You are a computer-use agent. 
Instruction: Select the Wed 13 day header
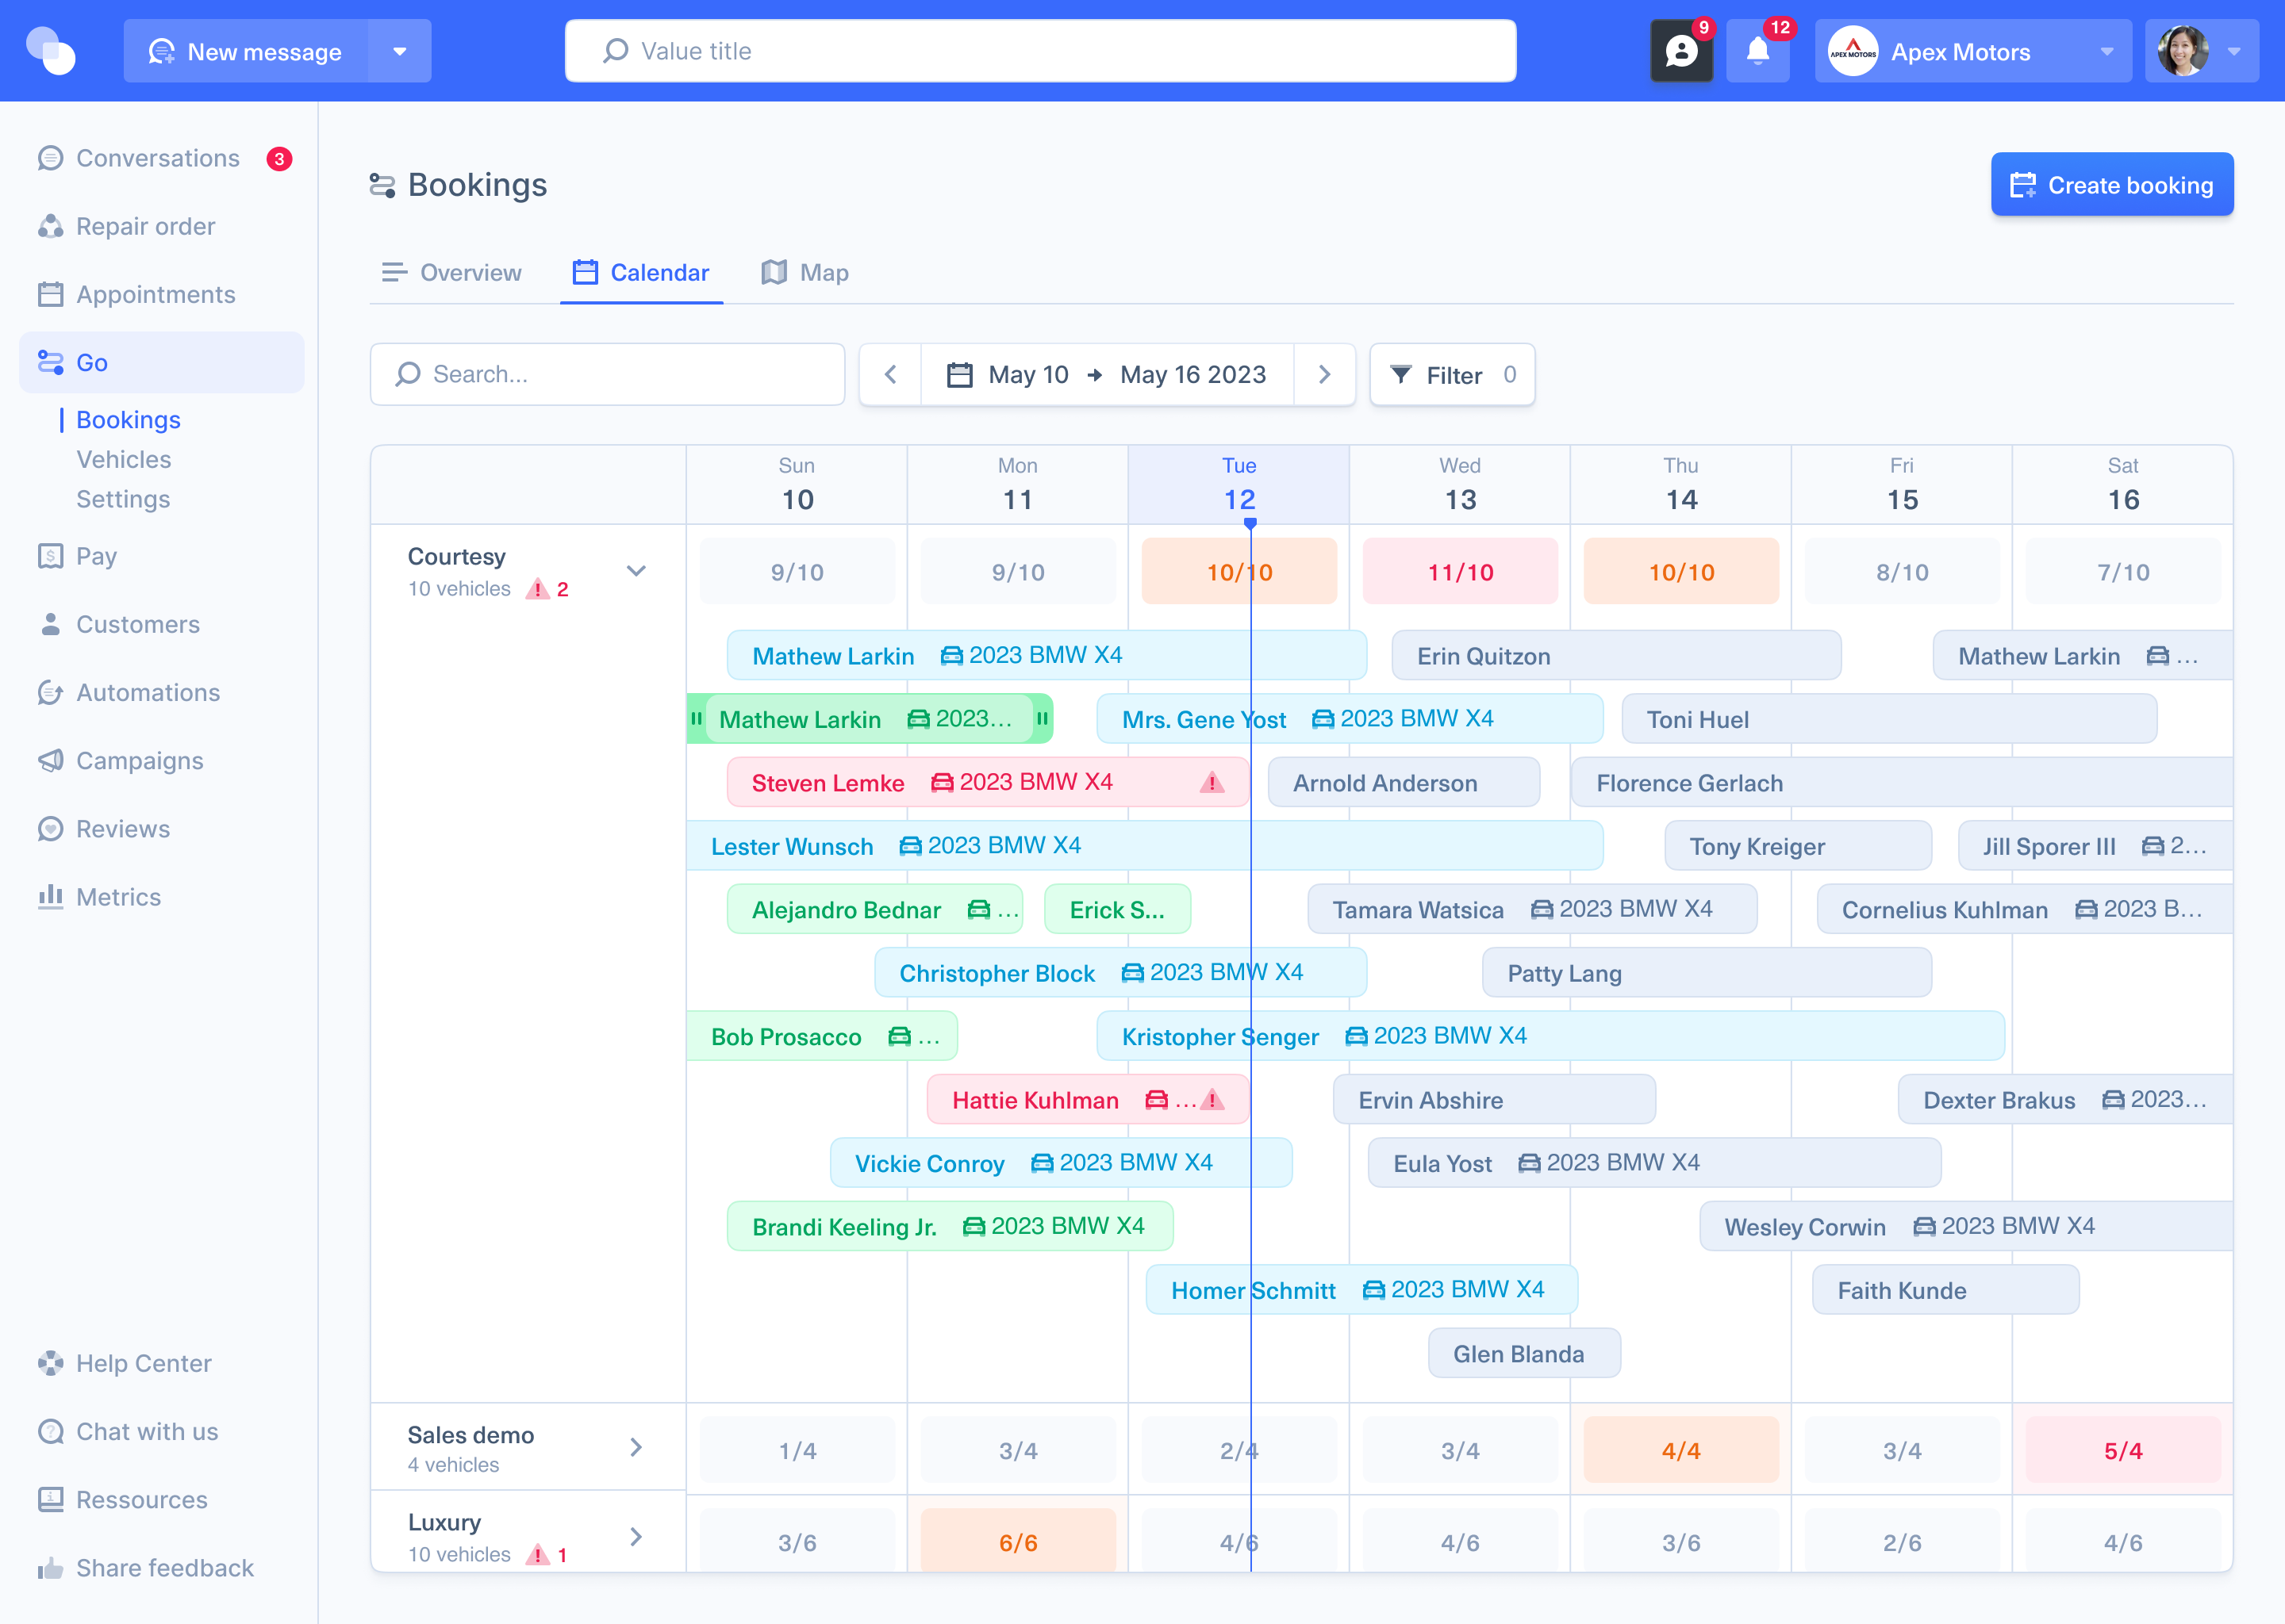pyautogui.click(x=1460, y=485)
